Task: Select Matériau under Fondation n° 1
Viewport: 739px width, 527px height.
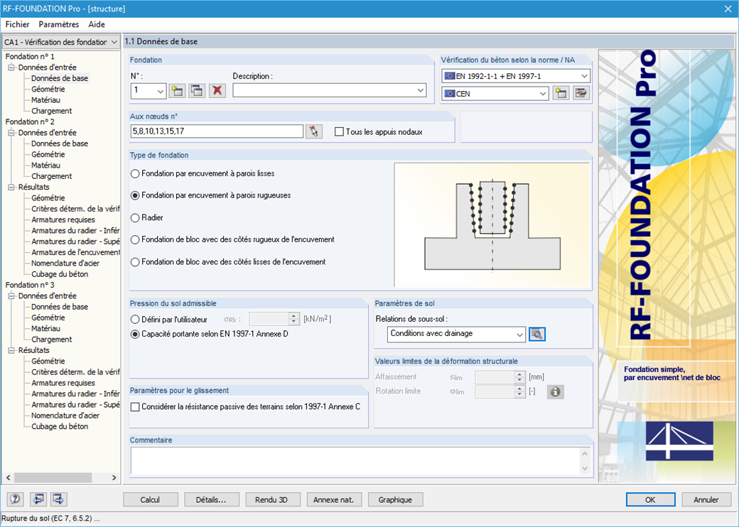Action: coord(45,100)
